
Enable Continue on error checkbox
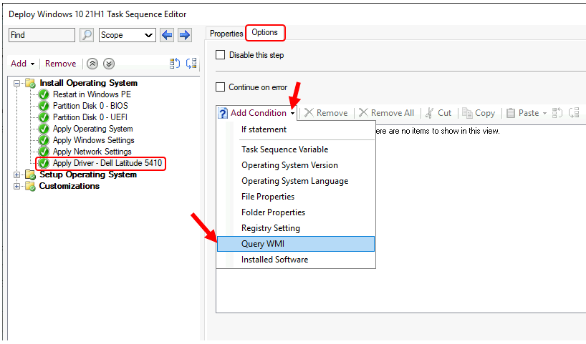(221, 87)
